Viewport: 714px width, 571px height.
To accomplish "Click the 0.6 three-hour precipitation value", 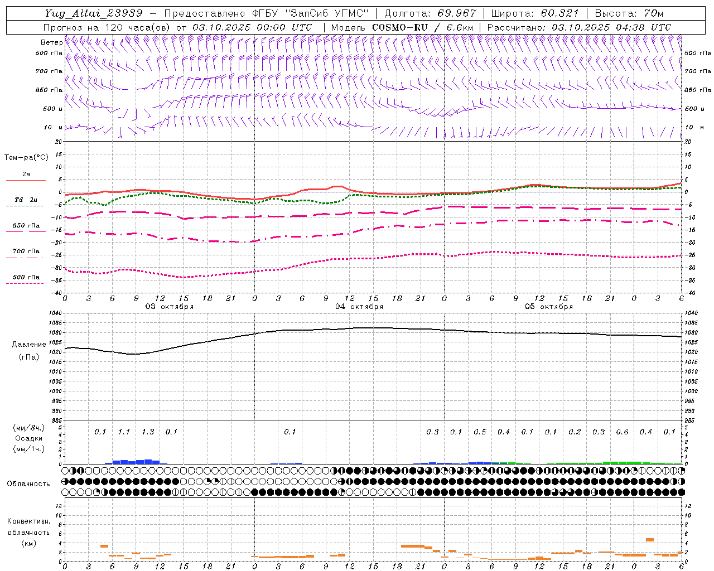I will (x=622, y=432).
